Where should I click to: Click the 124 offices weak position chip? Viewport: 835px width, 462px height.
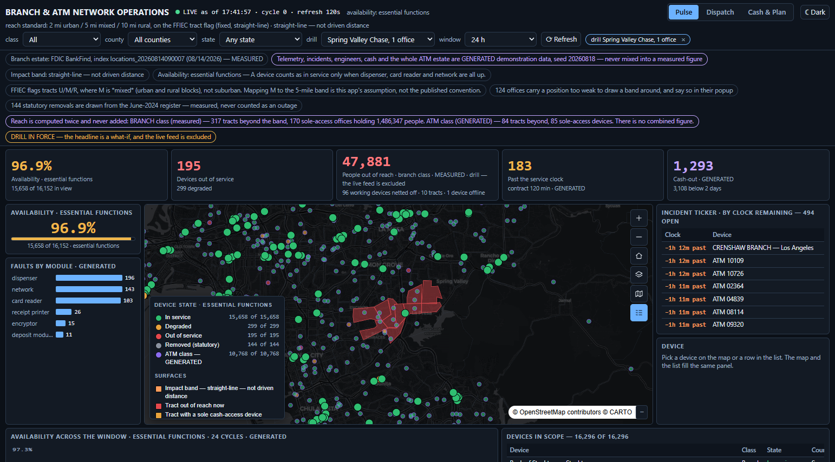[614, 90]
